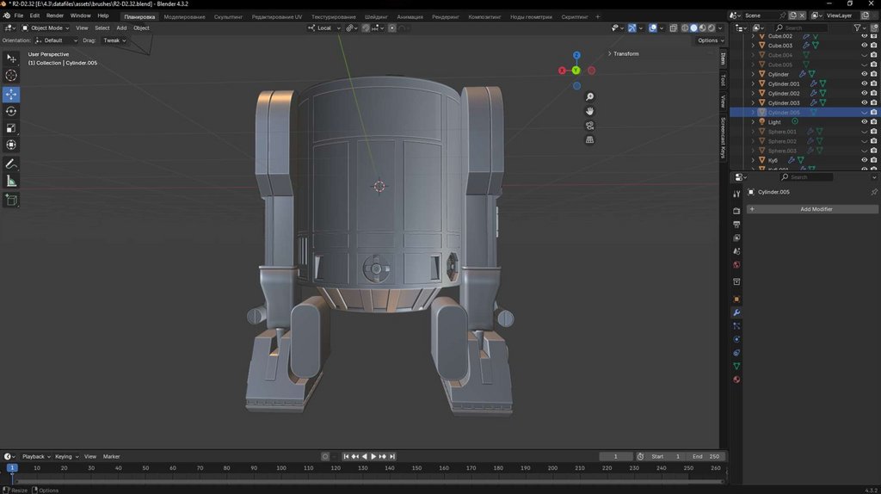The width and height of the screenshot is (881, 494).
Task: Click the Cursor tool icon
Action: tap(11, 76)
